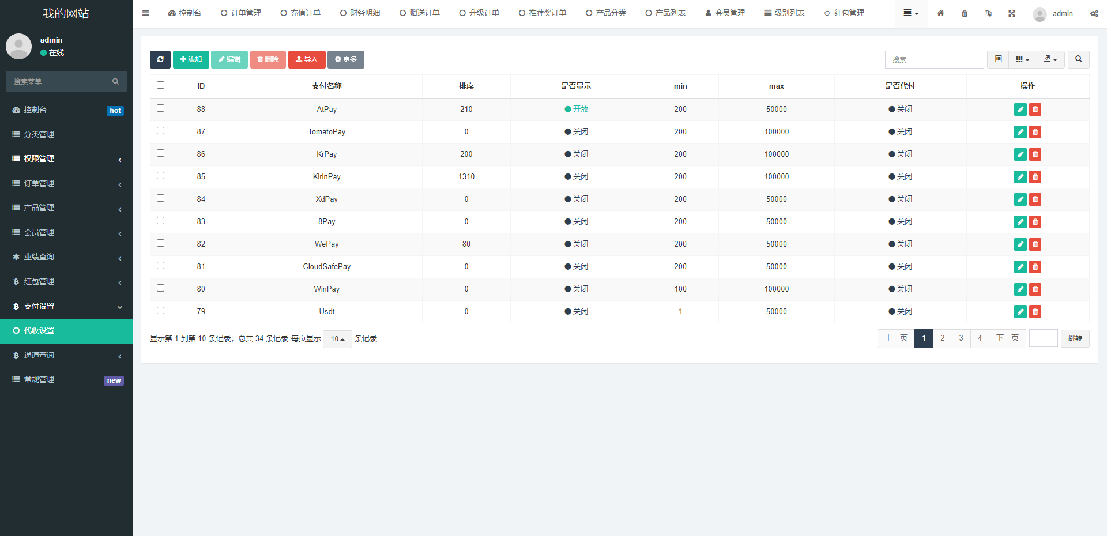
Task: Go to page 2 of results
Action: click(x=942, y=338)
